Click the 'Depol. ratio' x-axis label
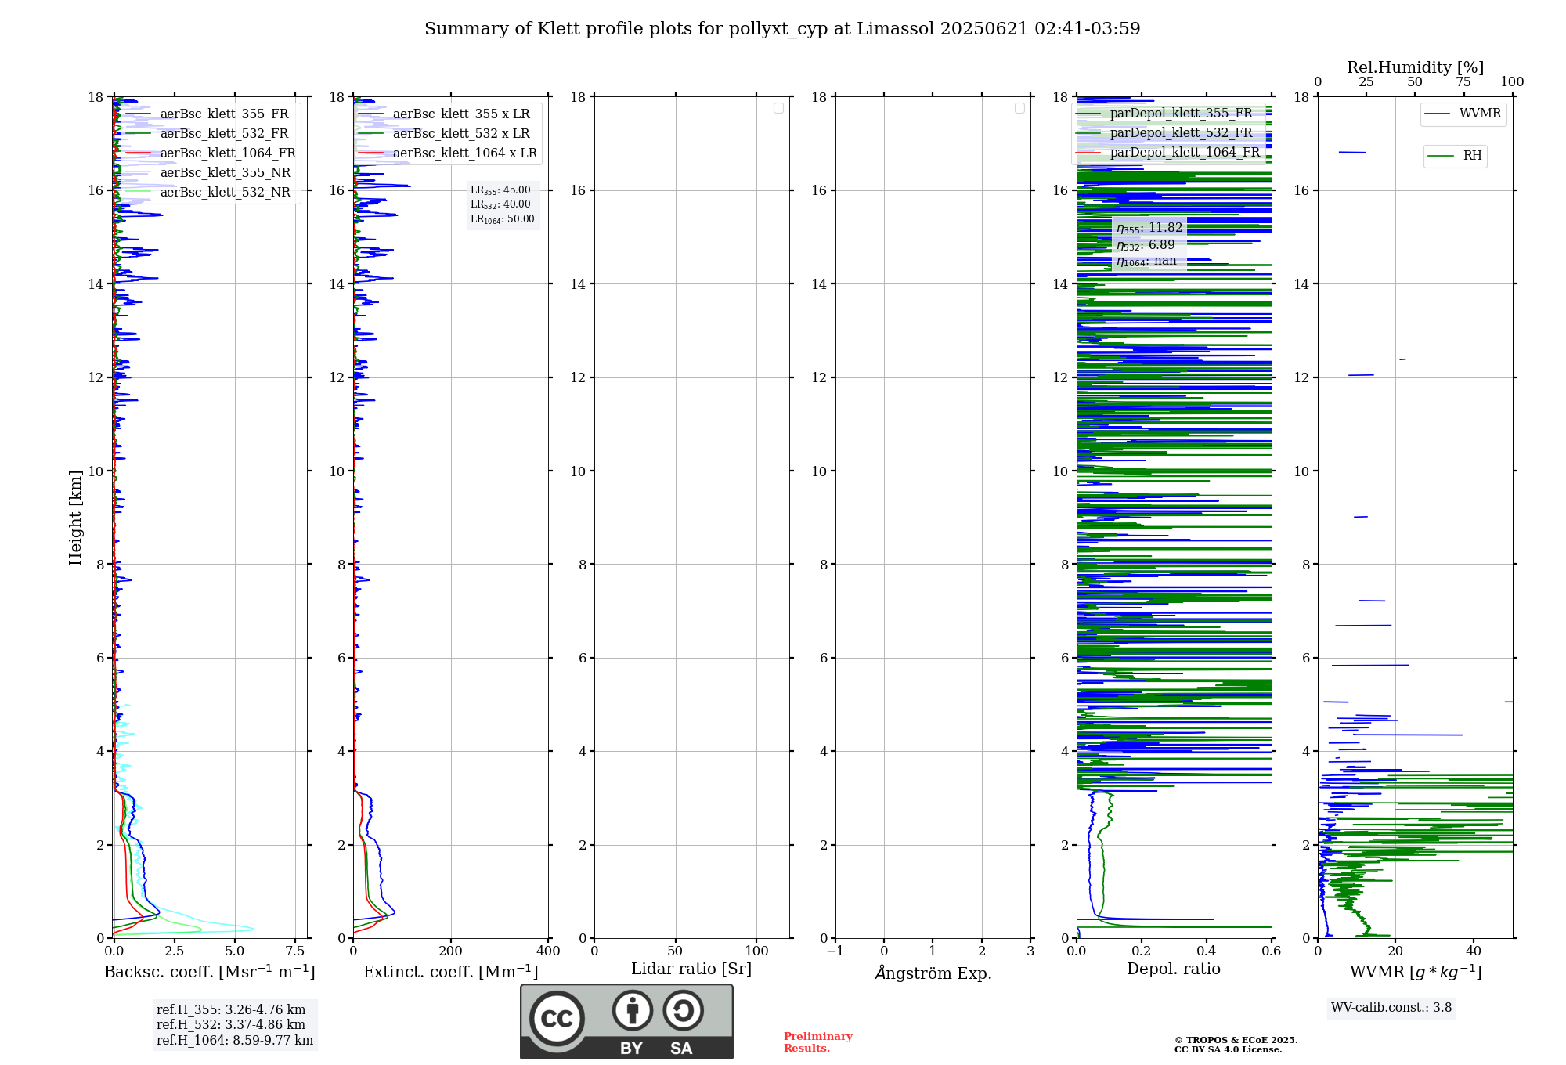 [1174, 969]
